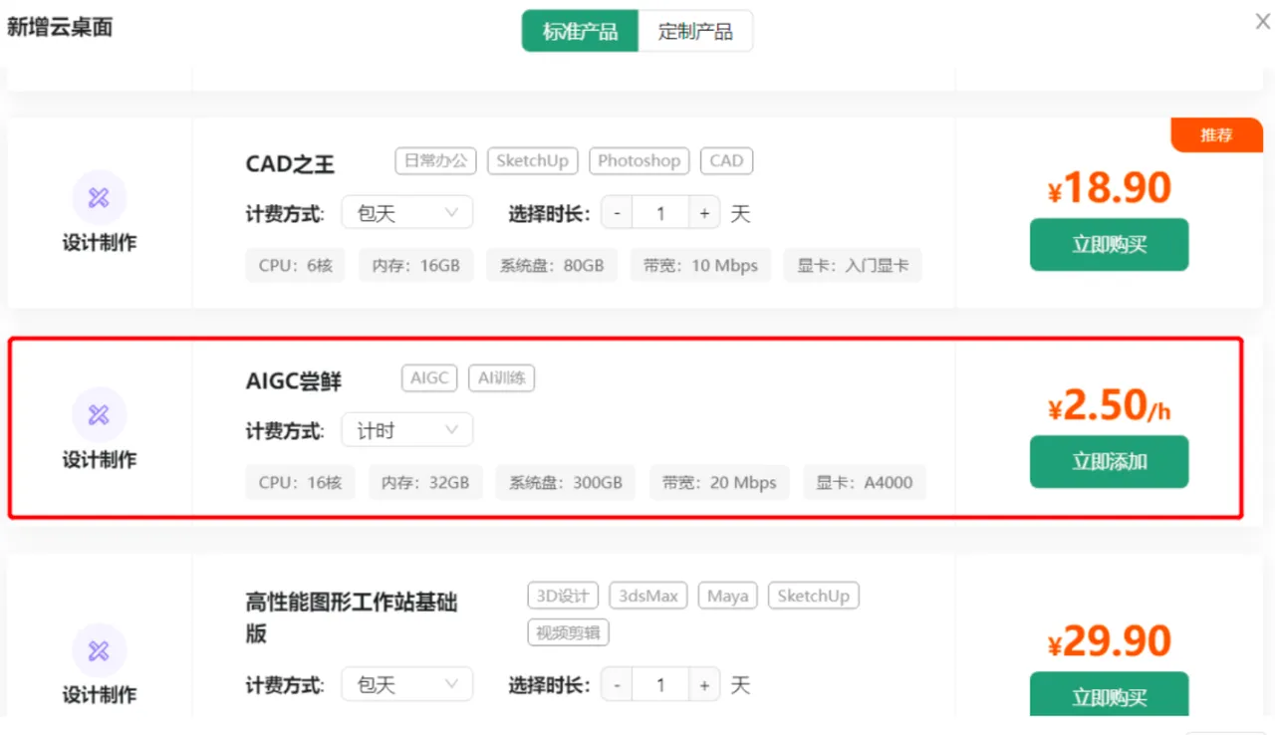The image size is (1275, 735).
Task: Decrease duration for 高性能图形工作站 with minus
Action: tap(618, 685)
